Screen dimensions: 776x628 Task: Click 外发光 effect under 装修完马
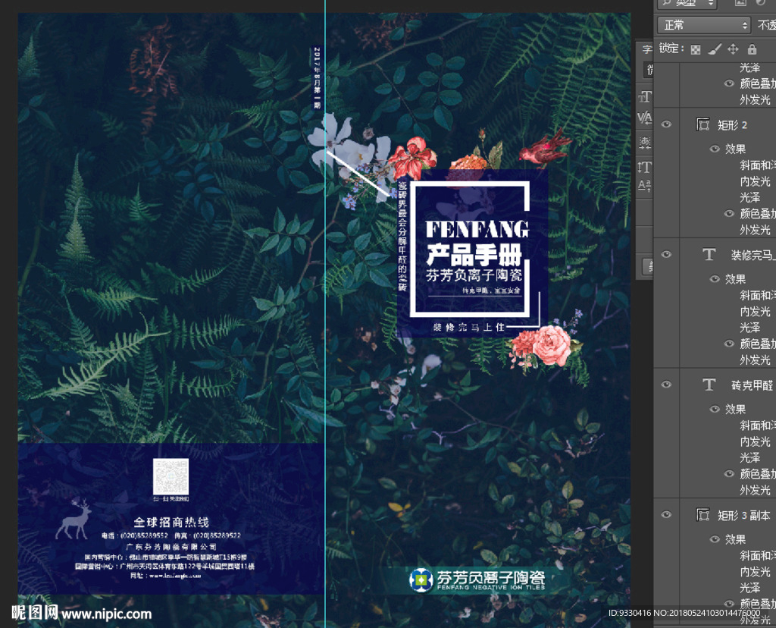(x=756, y=360)
